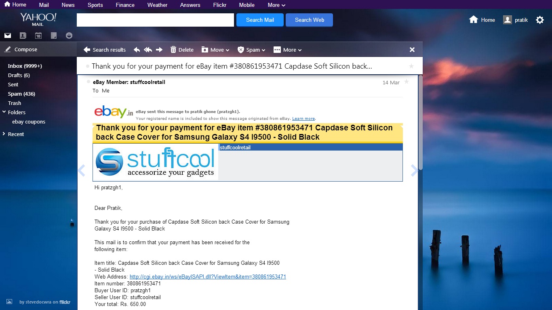Open the More actions dropdown in toolbar
The width and height of the screenshot is (552, 310).
pos(288,50)
